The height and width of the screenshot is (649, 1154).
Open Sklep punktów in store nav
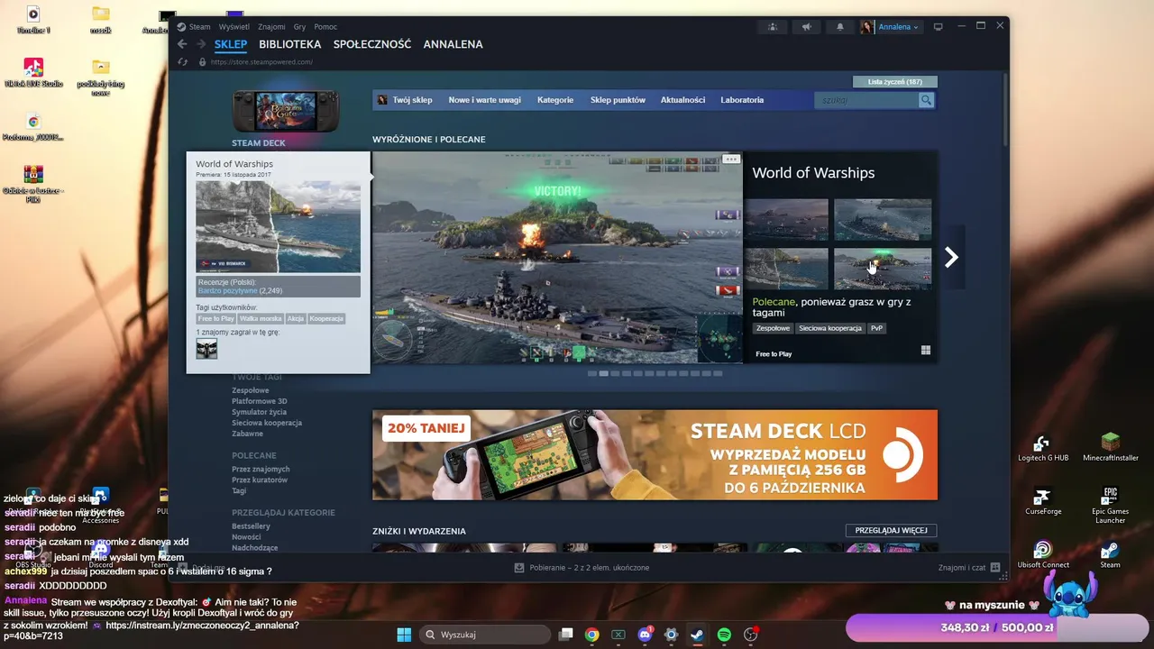click(618, 100)
